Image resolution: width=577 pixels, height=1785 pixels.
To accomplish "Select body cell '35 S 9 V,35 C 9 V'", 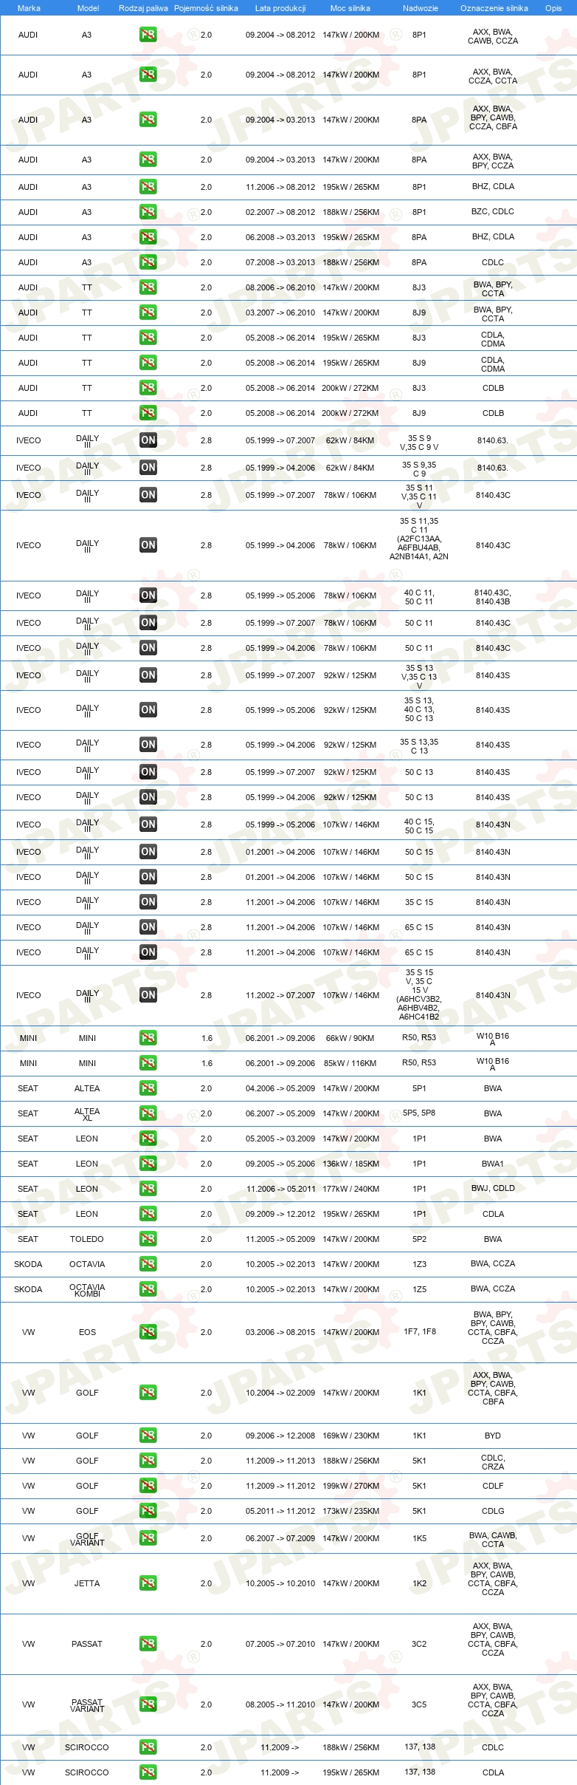I will click(x=419, y=443).
